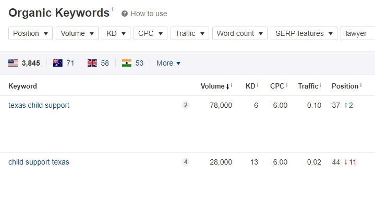Image resolution: width=375 pixels, height=201 pixels.
Task: Open the KD filter dropdown
Action: tap(116, 33)
